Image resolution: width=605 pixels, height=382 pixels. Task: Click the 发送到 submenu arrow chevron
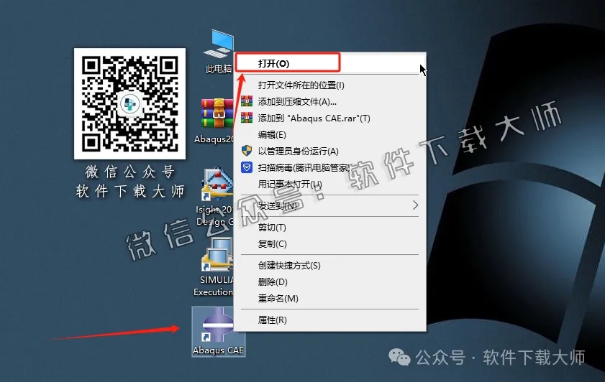415,205
